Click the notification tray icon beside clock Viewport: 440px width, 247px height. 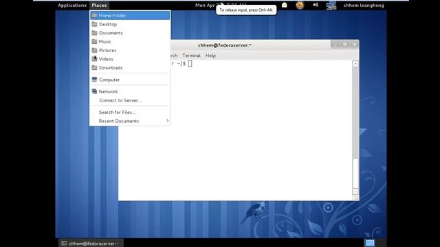tap(284, 5)
